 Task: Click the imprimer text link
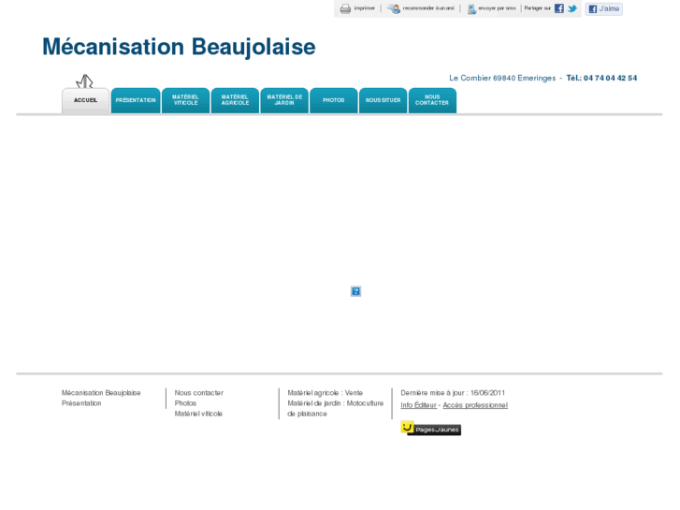pos(364,8)
